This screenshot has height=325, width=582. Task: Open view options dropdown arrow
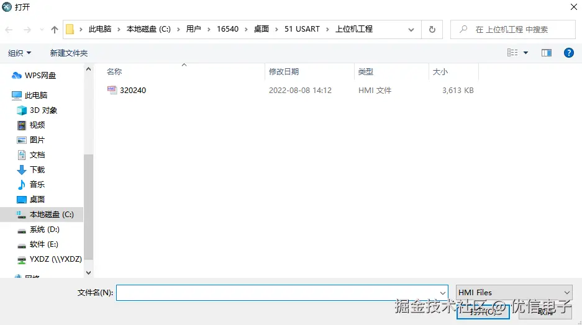click(x=525, y=53)
